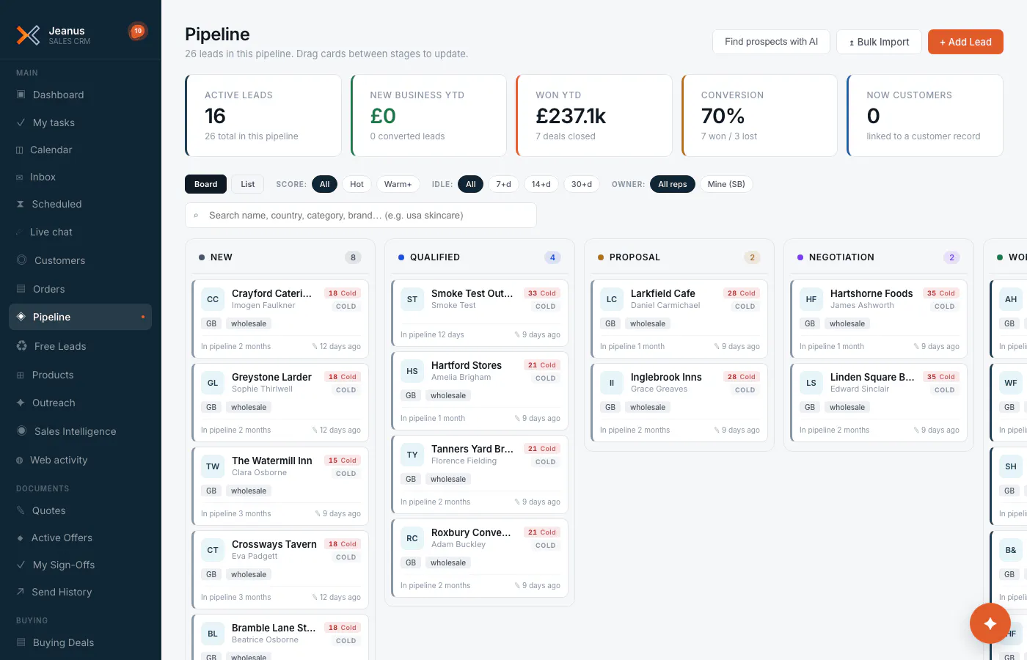The image size is (1027, 660).
Task: Filter idle leads by 30+d
Action: [x=582, y=184]
